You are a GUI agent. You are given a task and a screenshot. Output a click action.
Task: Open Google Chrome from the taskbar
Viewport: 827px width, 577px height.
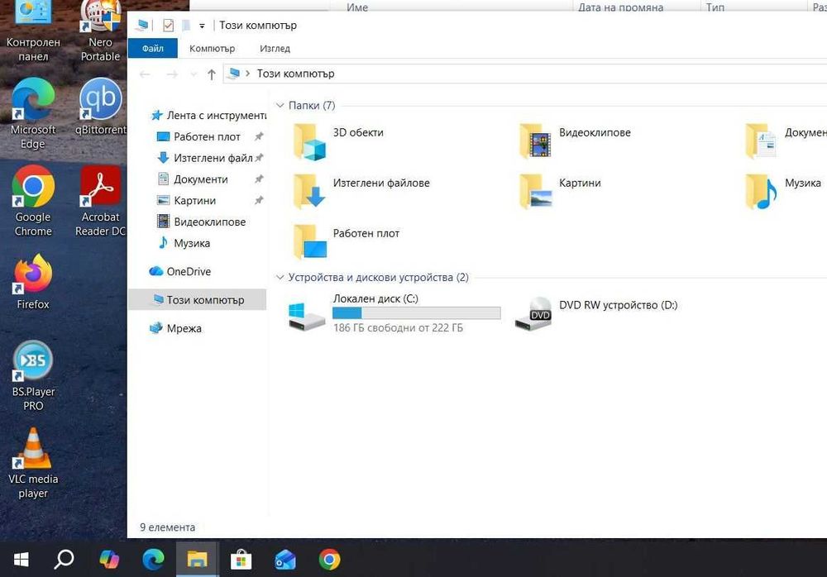[330, 559]
